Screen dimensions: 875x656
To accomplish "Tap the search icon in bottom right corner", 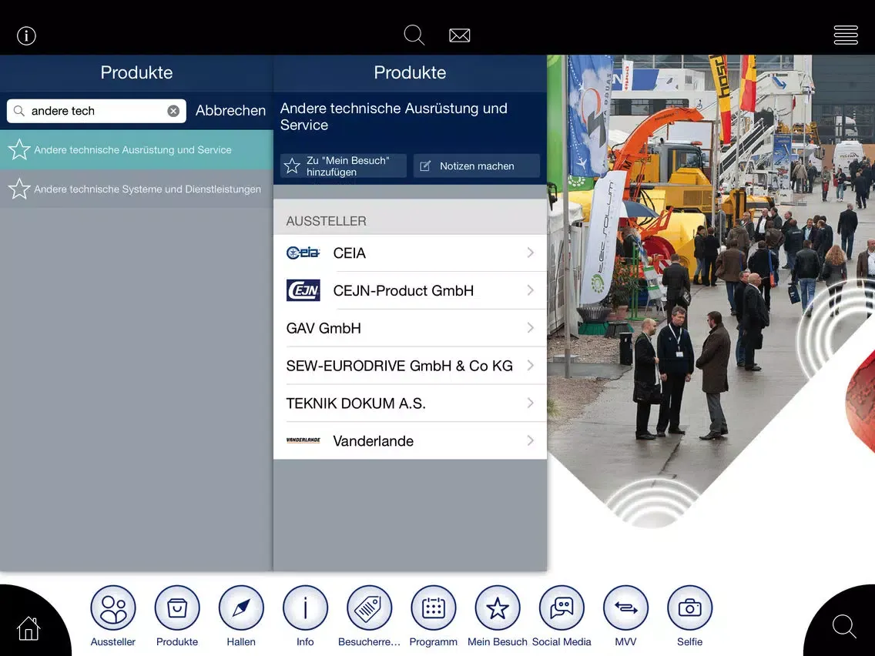I will coord(844,627).
